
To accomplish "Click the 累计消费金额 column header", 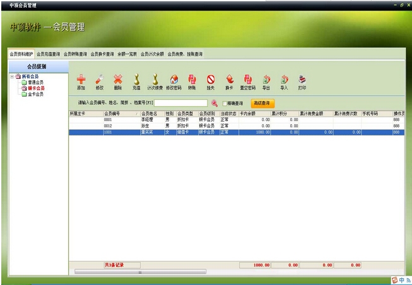I will coord(316,113).
